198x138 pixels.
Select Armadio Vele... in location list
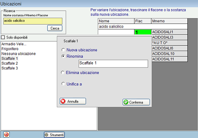click(x=14, y=44)
